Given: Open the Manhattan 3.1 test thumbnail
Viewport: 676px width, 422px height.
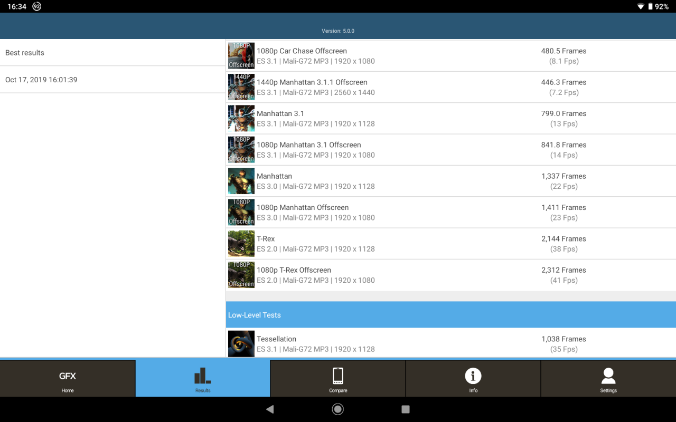Looking at the screenshot, I should [241, 118].
